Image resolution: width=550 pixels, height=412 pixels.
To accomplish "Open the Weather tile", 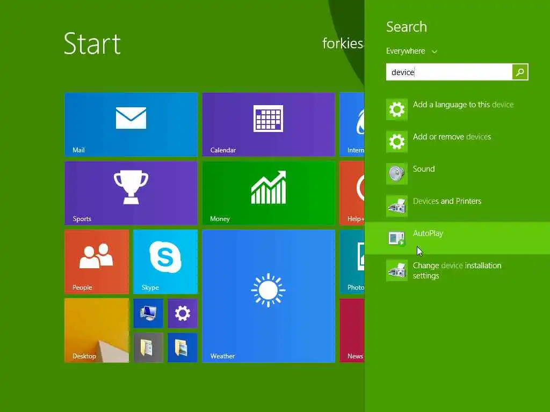I will pos(269,296).
